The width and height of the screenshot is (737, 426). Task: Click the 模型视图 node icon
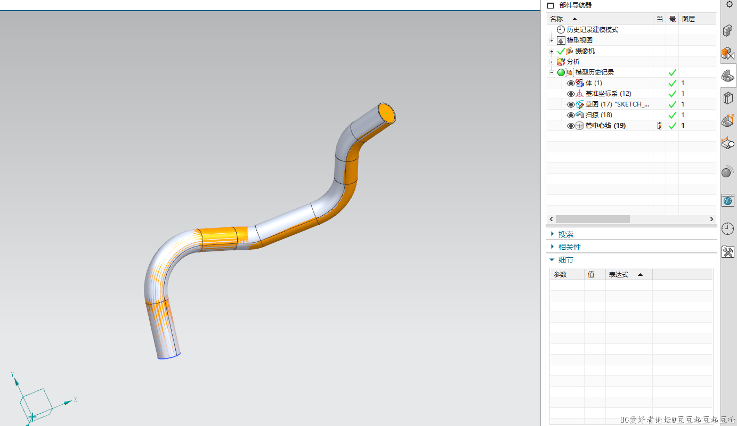point(561,40)
